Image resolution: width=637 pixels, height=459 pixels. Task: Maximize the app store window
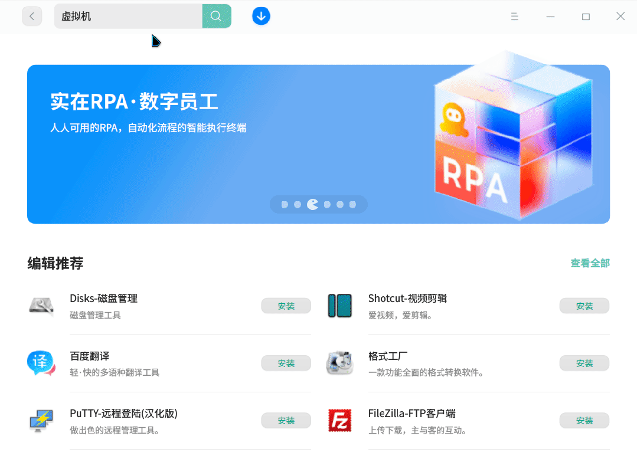click(x=586, y=17)
